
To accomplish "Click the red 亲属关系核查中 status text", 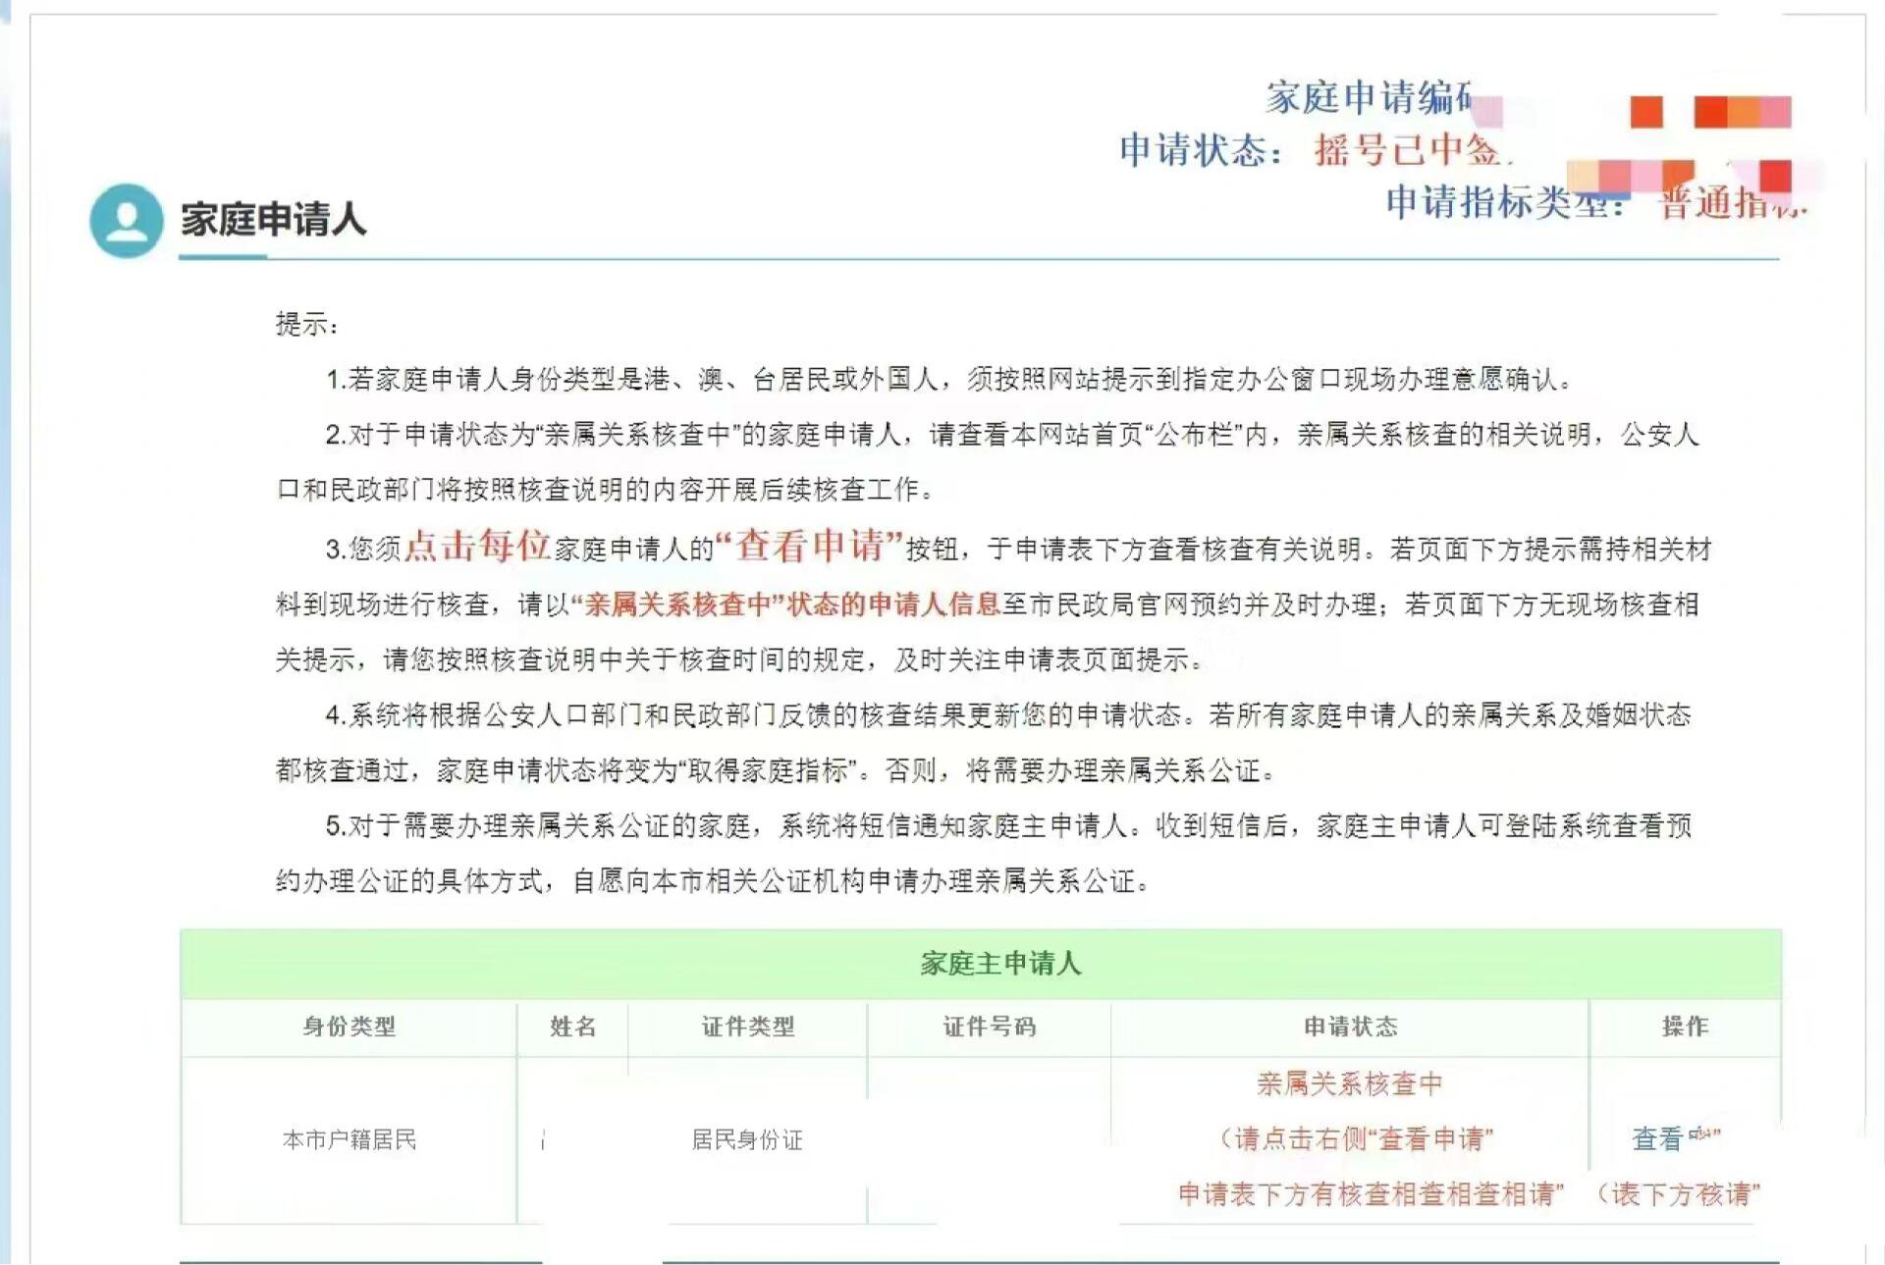I will point(1350,1083).
